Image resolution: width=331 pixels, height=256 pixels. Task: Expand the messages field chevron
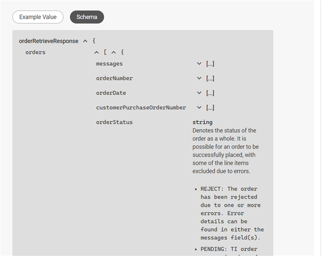pos(199,64)
